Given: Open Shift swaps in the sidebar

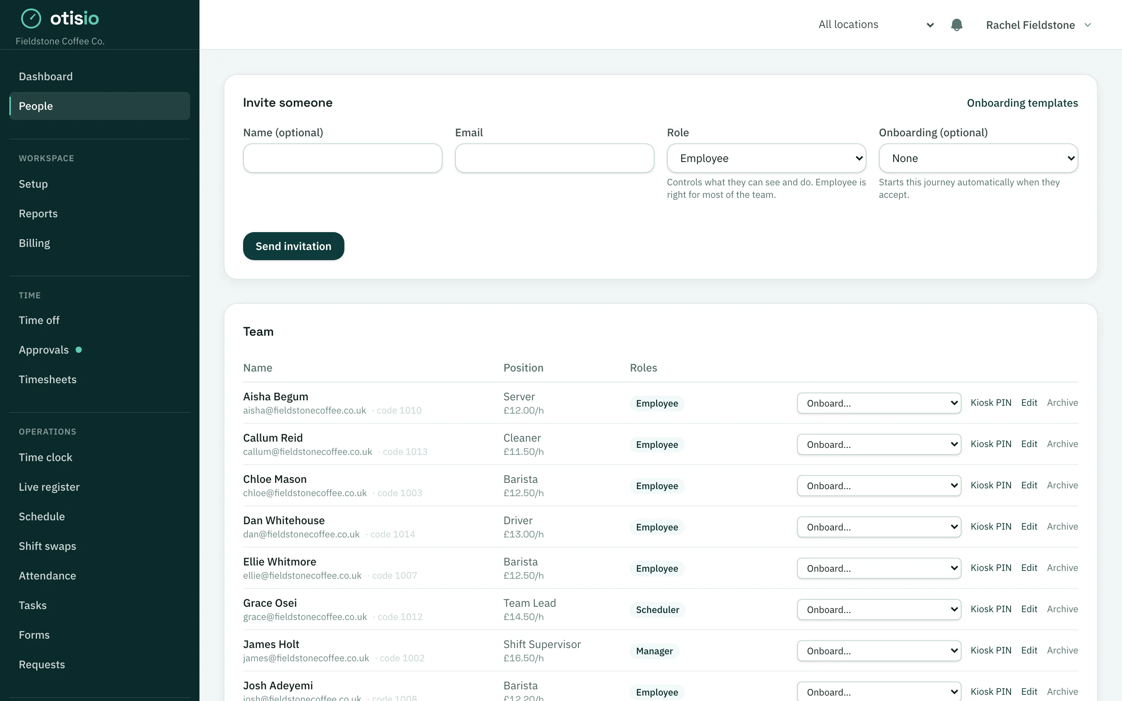Looking at the screenshot, I should (100, 546).
